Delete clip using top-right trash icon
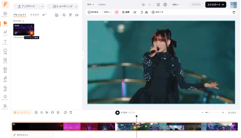Image resolution: width=241 pixels, height=138 pixels. point(234,12)
